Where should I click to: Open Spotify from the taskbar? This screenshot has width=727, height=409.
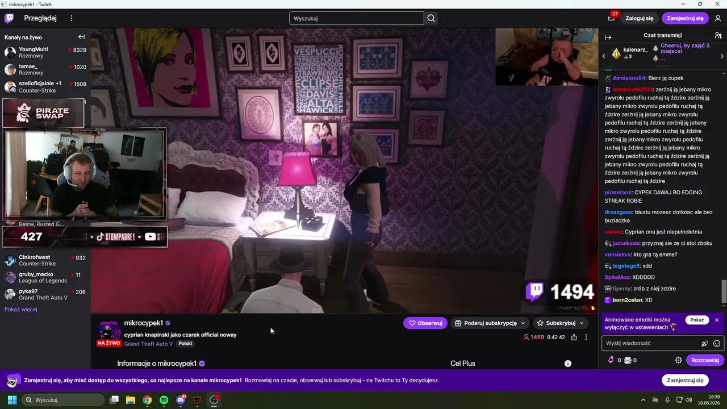[x=164, y=400]
